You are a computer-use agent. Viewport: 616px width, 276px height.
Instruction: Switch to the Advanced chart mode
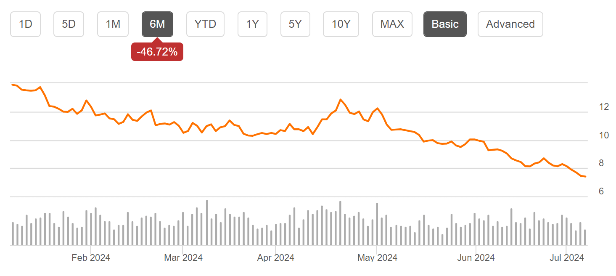[510, 24]
